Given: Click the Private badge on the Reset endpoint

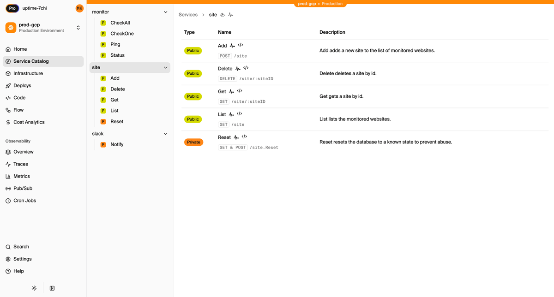Looking at the screenshot, I should click(193, 142).
